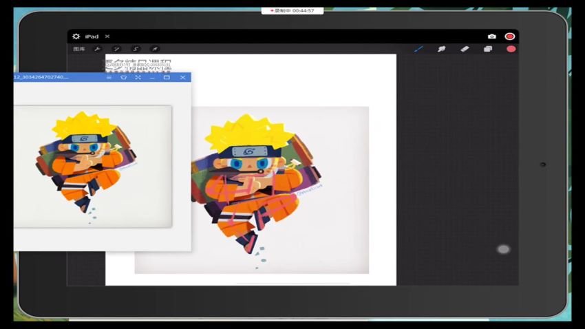This screenshot has height=329, width=585.
Task: Activate the Transform arrow tool
Action: coord(154,49)
